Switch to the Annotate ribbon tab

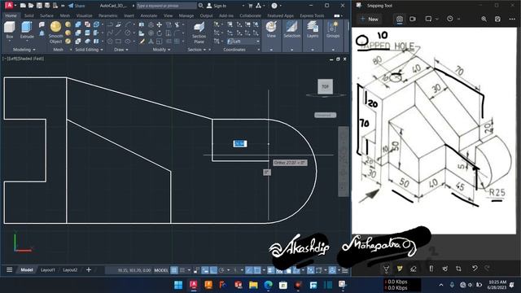click(148, 15)
